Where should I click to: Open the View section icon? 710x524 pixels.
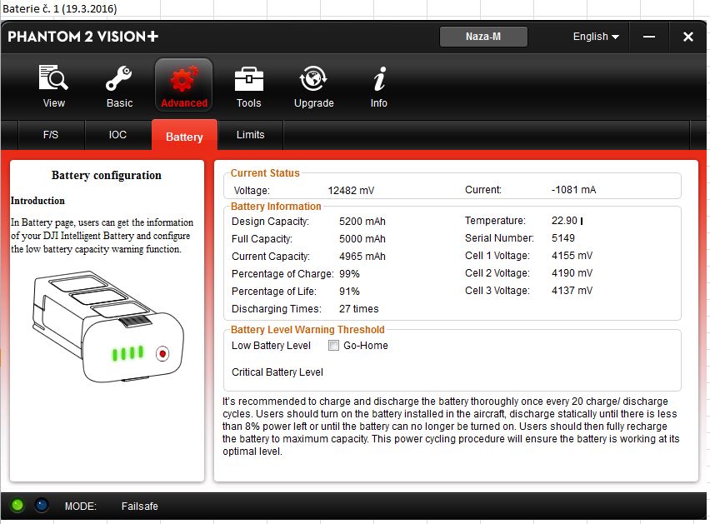tap(53, 87)
